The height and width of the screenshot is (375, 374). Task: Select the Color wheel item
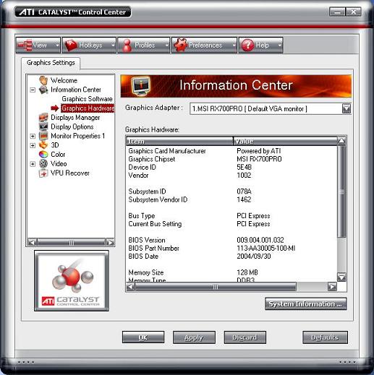tap(58, 155)
